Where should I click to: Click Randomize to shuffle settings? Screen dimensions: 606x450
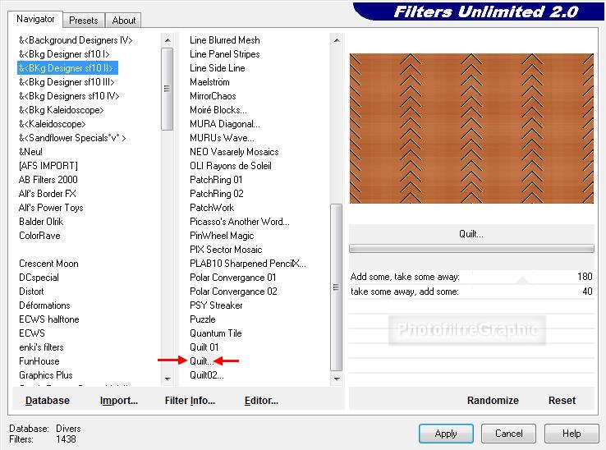tap(493, 401)
